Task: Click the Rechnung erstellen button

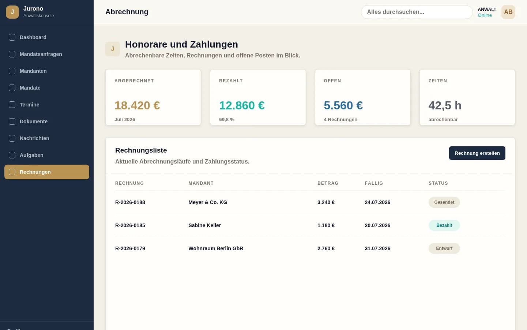Action: pyautogui.click(x=477, y=153)
